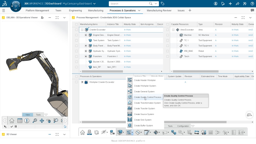Choose Create Workplan System menu entry
This screenshot has width=256, height=144.
point(145,86)
